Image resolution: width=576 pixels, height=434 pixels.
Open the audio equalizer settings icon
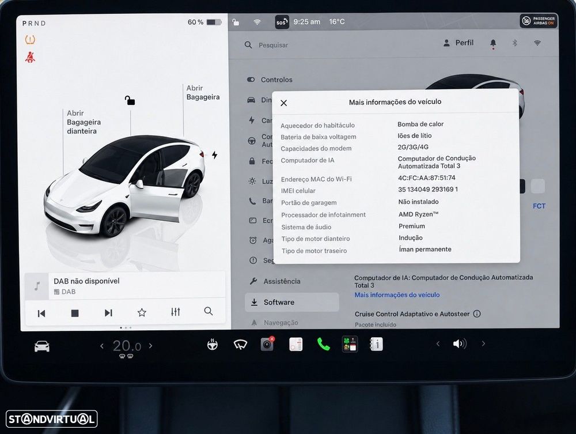tap(175, 312)
